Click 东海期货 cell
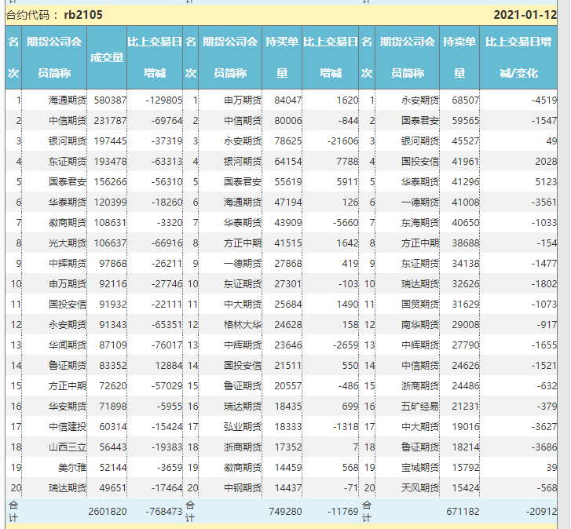The height and width of the screenshot is (529, 571). (420, 222)
